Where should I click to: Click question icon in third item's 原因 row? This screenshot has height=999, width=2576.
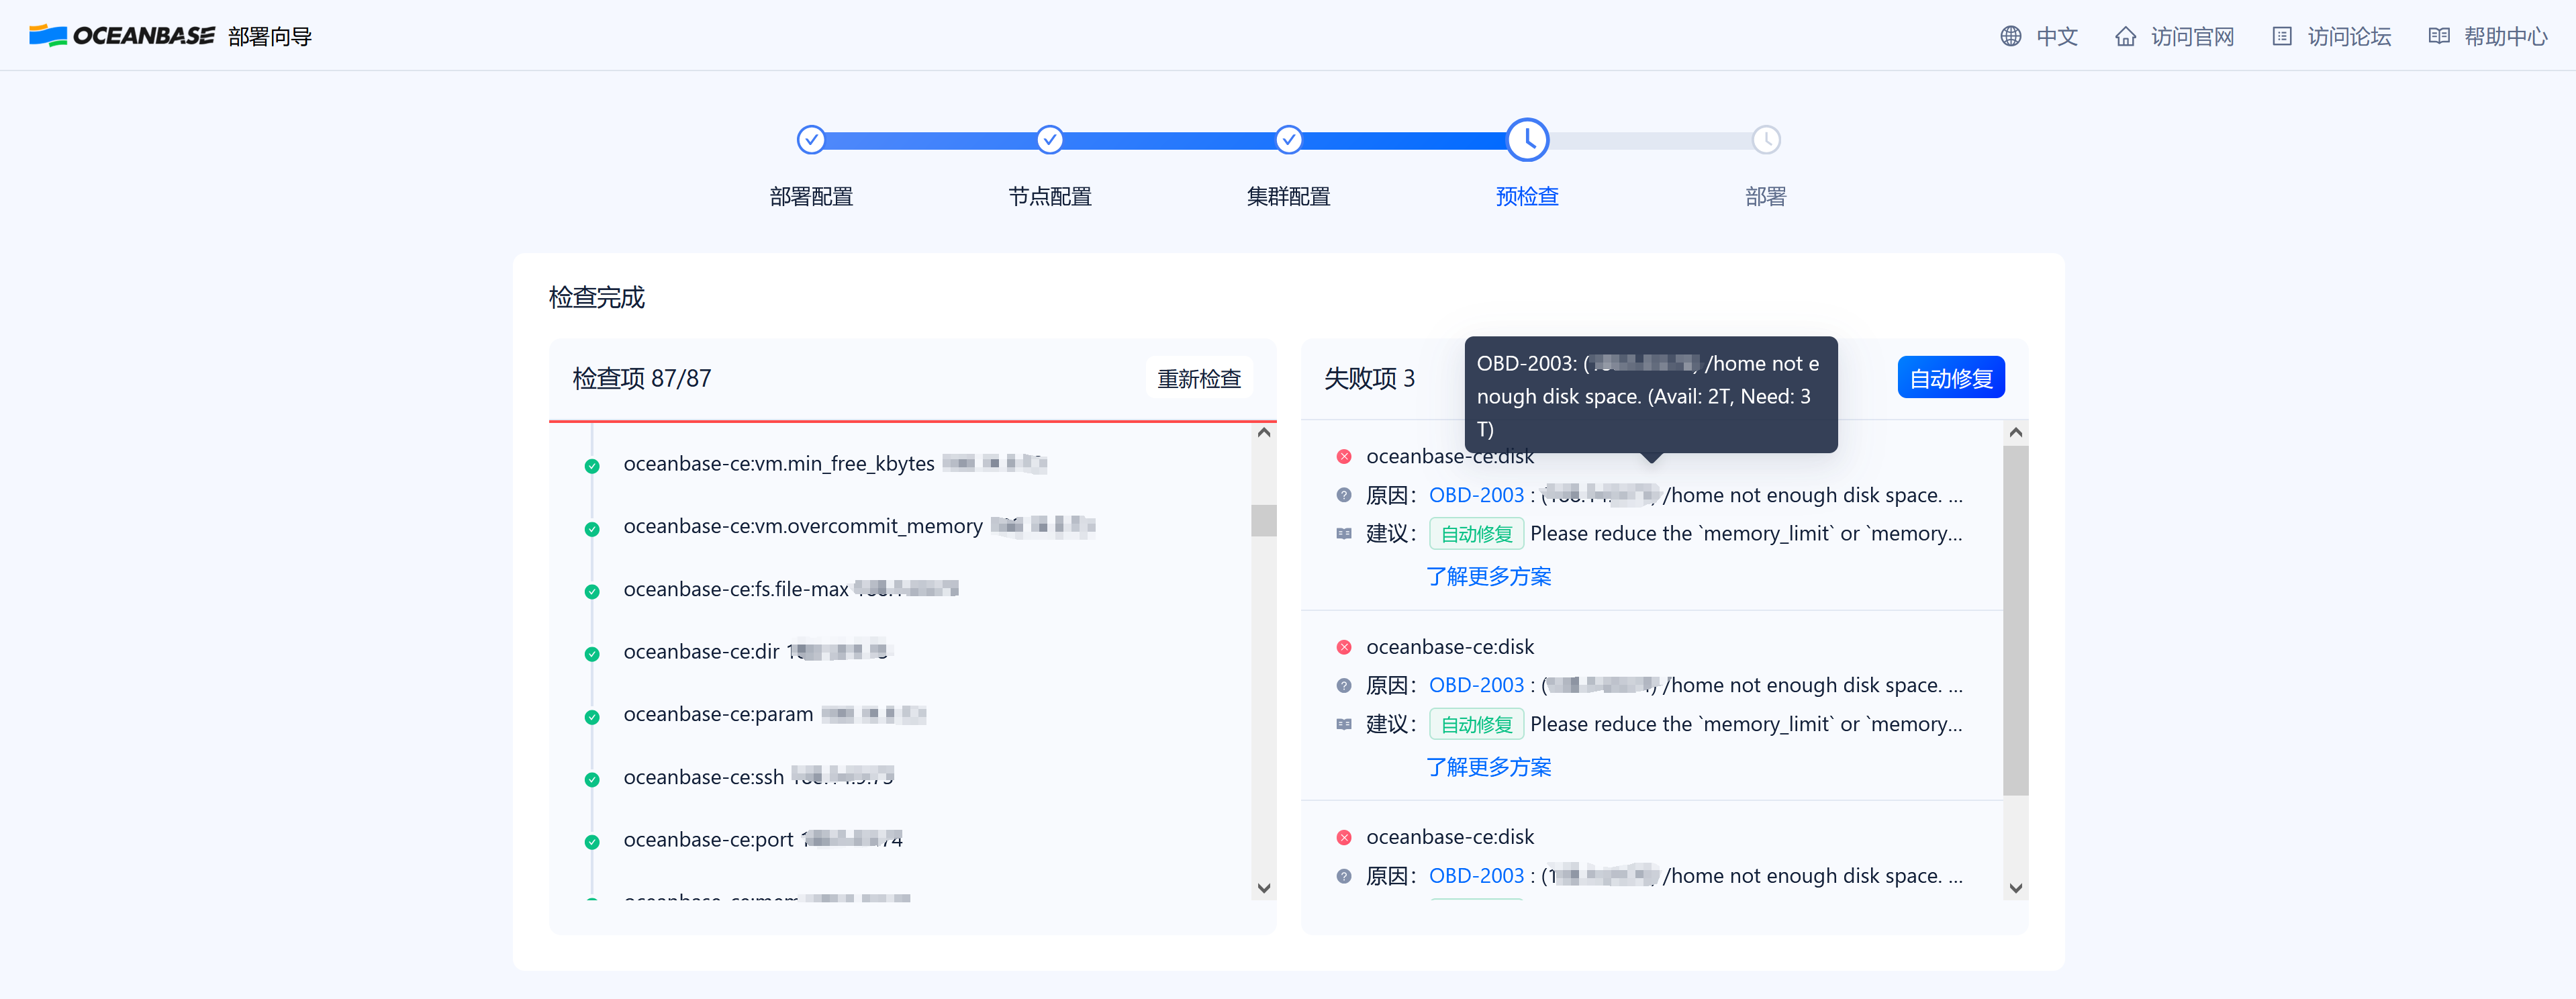(1344, 876)
